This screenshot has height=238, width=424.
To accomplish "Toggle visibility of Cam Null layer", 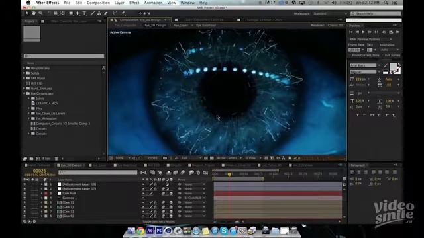I will click(25, 194).
